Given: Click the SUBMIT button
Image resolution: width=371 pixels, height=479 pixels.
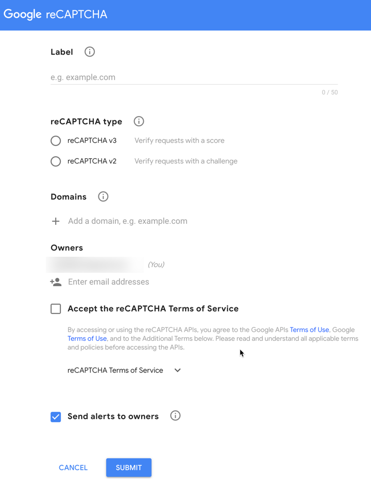Looking at the screenshot, I should coord(129,467).
